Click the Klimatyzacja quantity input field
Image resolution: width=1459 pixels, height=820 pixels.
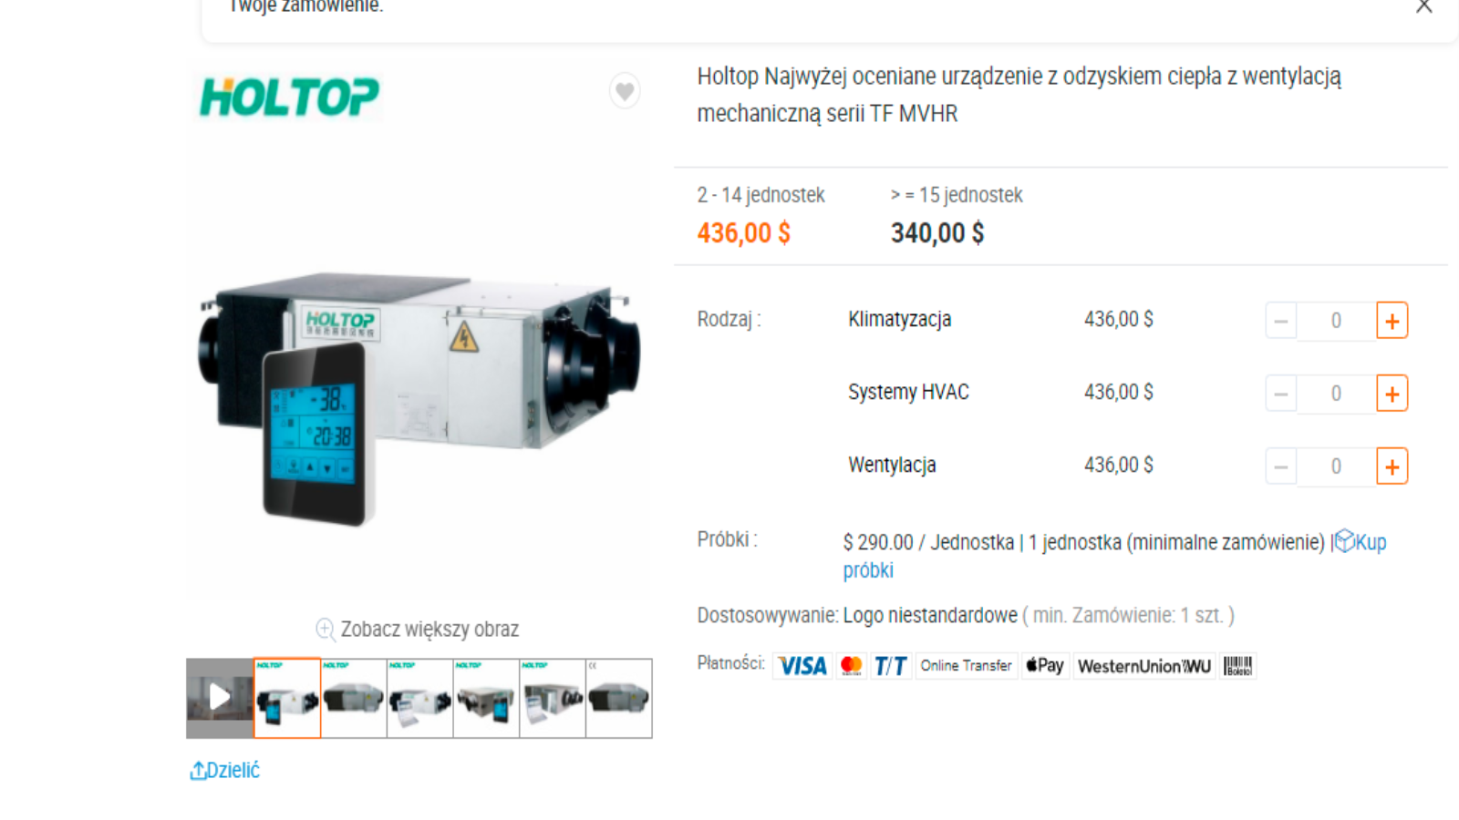coord(1336,321)
